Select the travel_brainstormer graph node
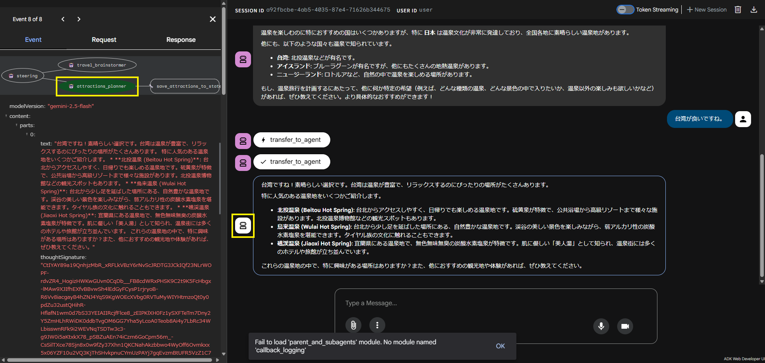The width and height of the screenshot is (765, 363). pyautogui.click(x=97, y=65)
